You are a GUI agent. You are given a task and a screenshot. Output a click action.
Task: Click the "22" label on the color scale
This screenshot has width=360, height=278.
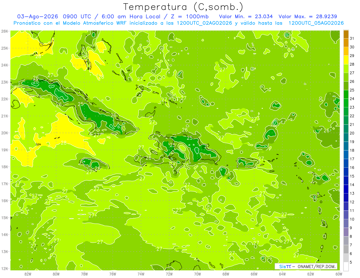[352, 116]
